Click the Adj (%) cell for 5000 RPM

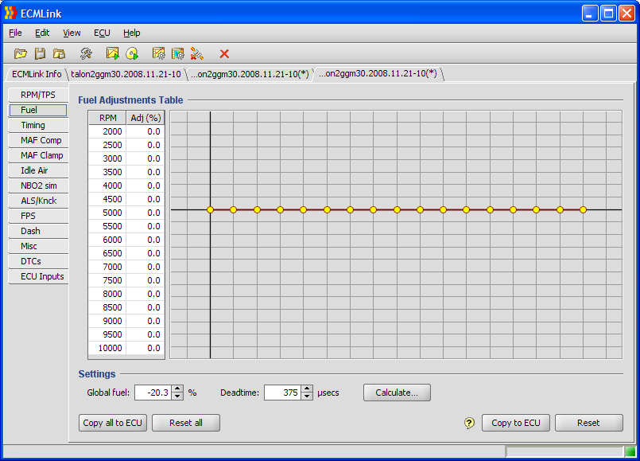(x=145, y=213)
